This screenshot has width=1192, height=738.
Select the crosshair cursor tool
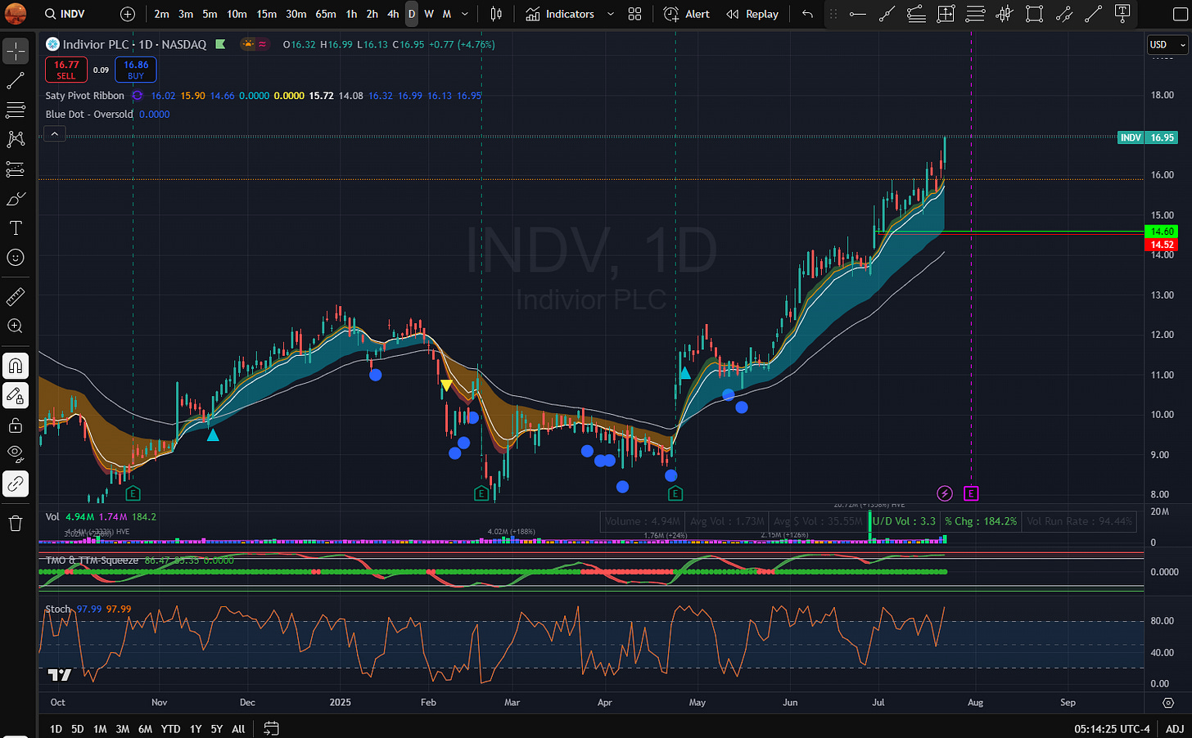[16, 51]
